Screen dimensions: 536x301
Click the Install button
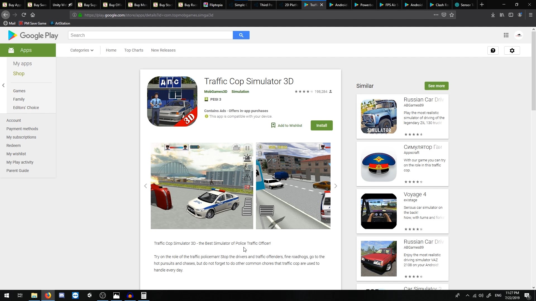pyautogui.click(x=321, y=125)
